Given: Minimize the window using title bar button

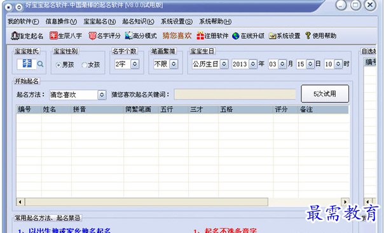Looking at the screenshot, I should pyautogui.click(x=341, y=5).
